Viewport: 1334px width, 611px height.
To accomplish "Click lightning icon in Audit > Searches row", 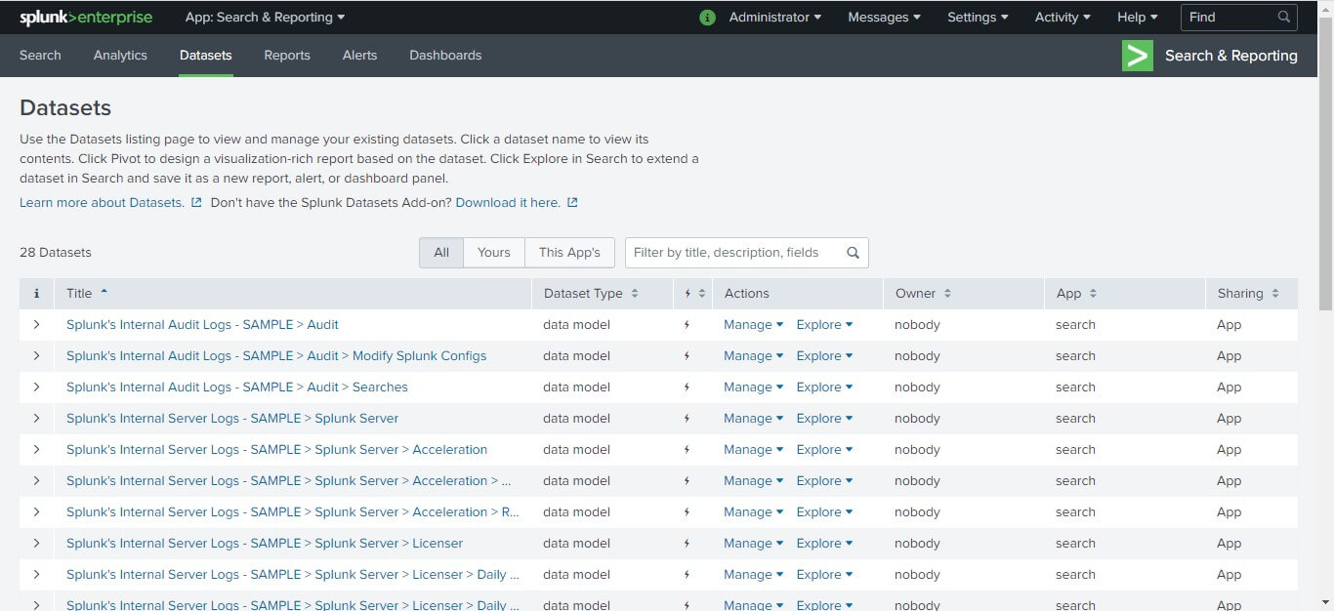I will pos(687,387).
